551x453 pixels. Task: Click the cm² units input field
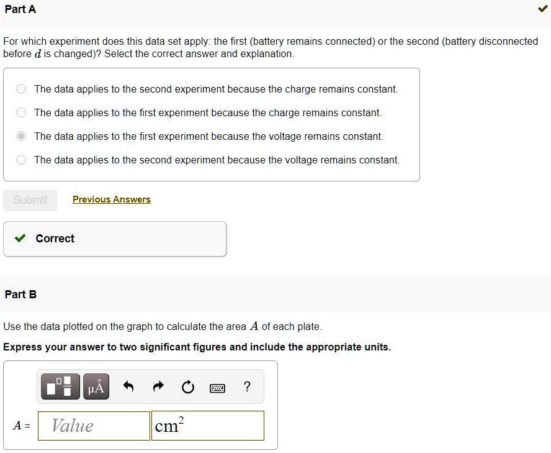[x=208, y=426]
